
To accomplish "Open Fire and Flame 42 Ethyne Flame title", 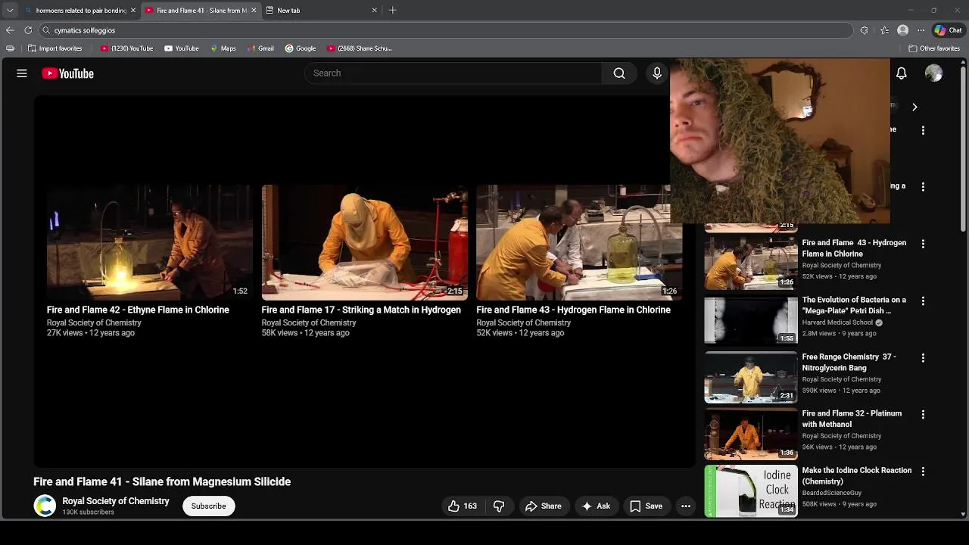I will point(138,310).
